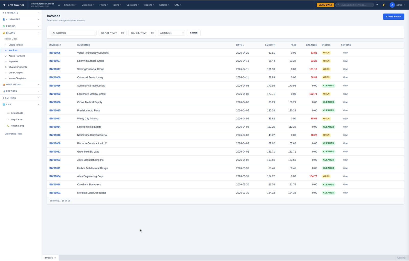The height and width of the screenshot is (261, 409).
Task: Click the Create Invoice button
Action: pyautogui.click(x=393, y=17)
